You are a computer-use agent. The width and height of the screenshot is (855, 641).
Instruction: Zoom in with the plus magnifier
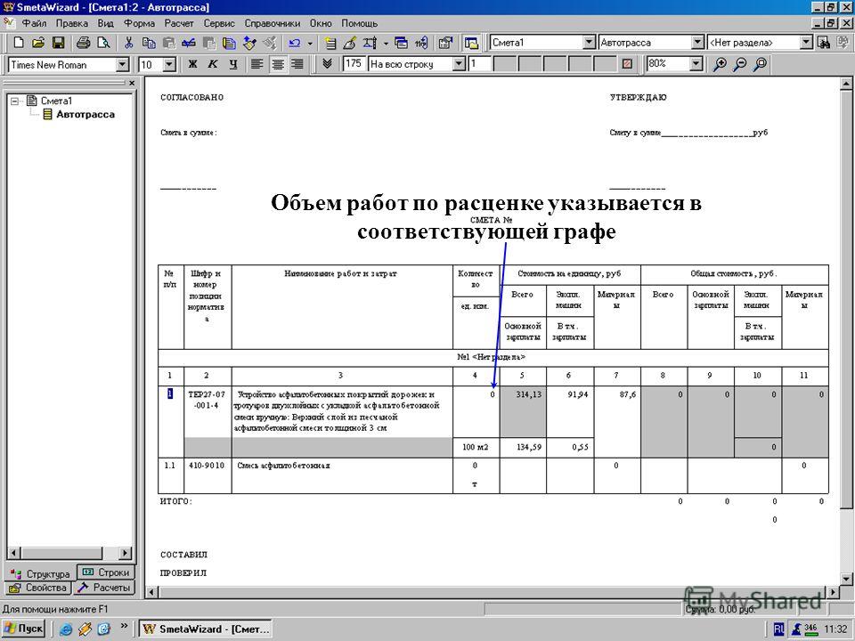[720, 64]
